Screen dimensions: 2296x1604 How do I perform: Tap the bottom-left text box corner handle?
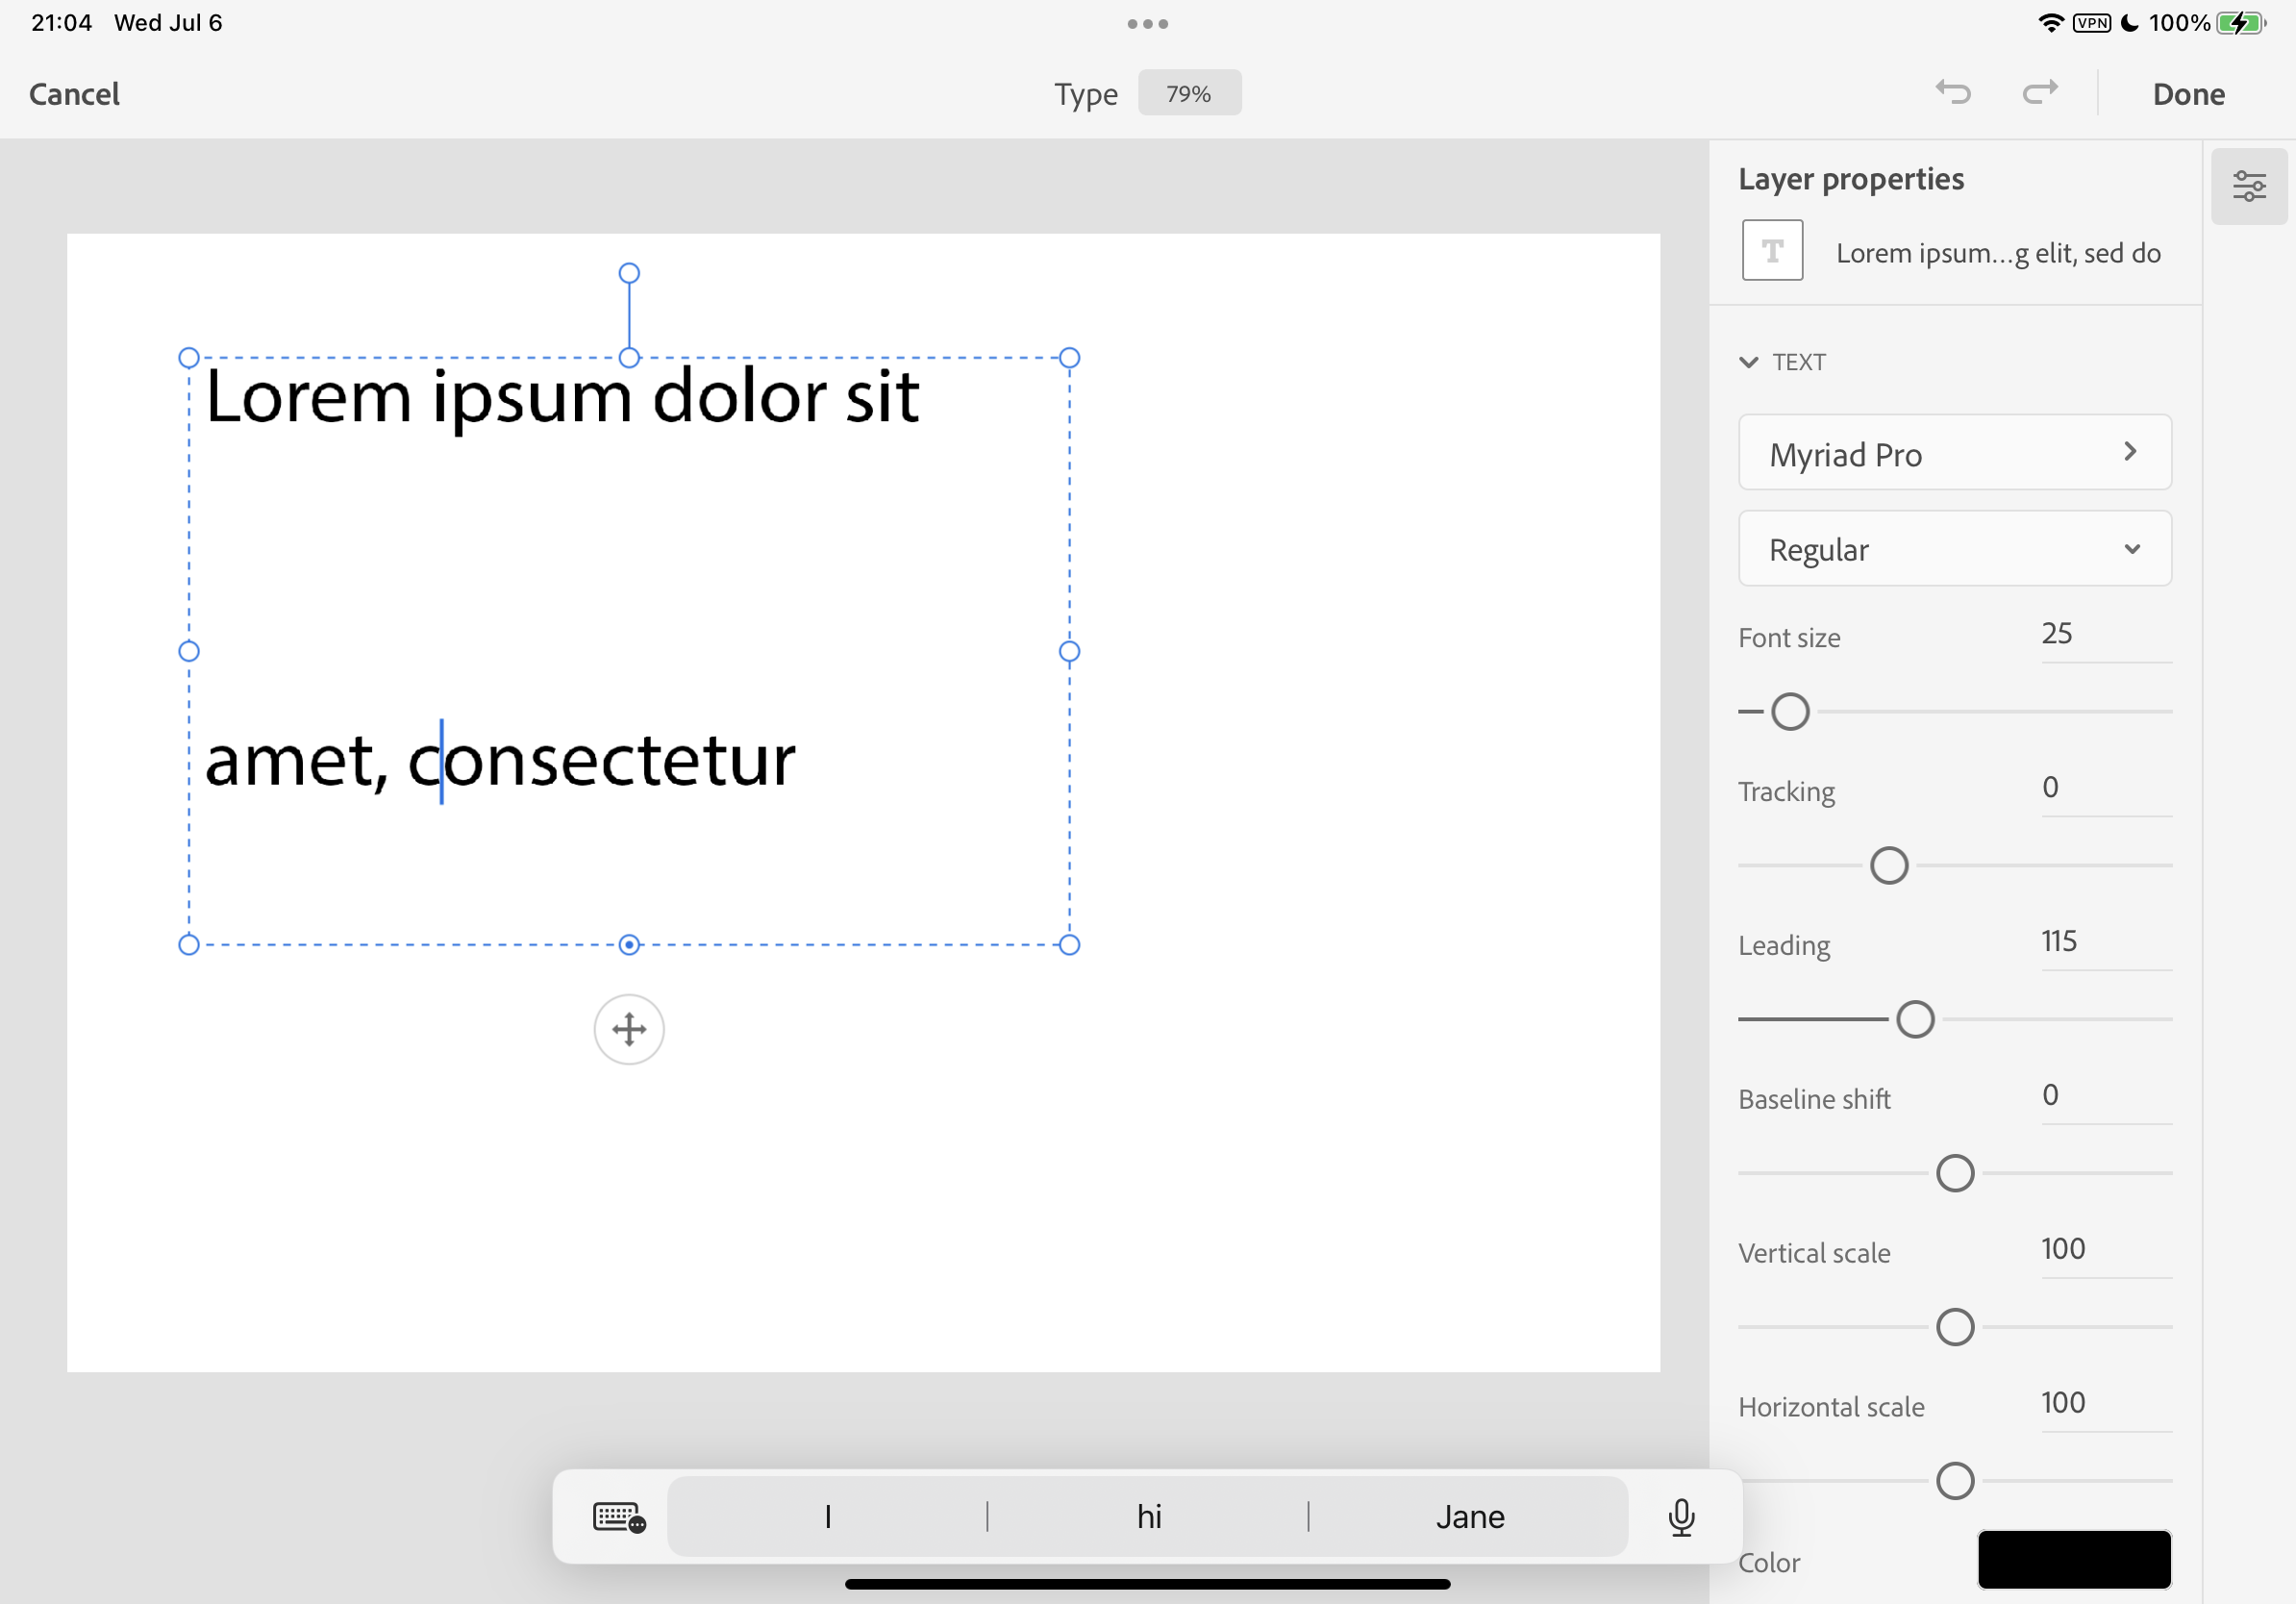click(189, 945)
